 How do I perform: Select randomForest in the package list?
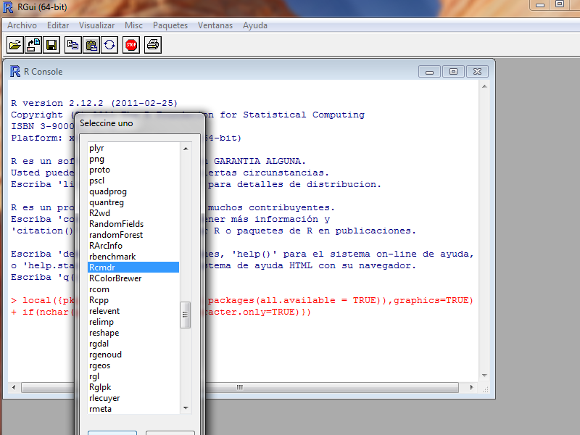(133, 235)
